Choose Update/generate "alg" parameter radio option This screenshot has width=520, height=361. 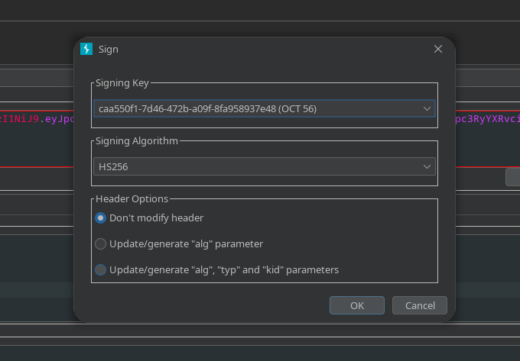[x=100, y=244]
